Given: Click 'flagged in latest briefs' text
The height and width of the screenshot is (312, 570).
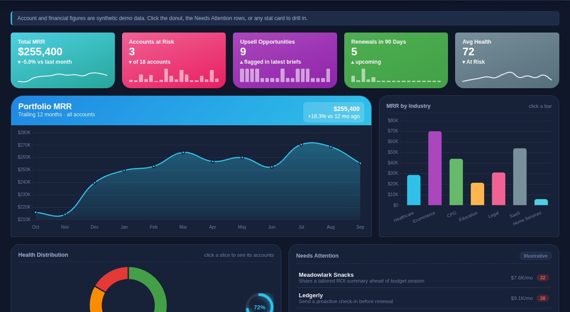Looking at the screenshot, I should point(273,62).
